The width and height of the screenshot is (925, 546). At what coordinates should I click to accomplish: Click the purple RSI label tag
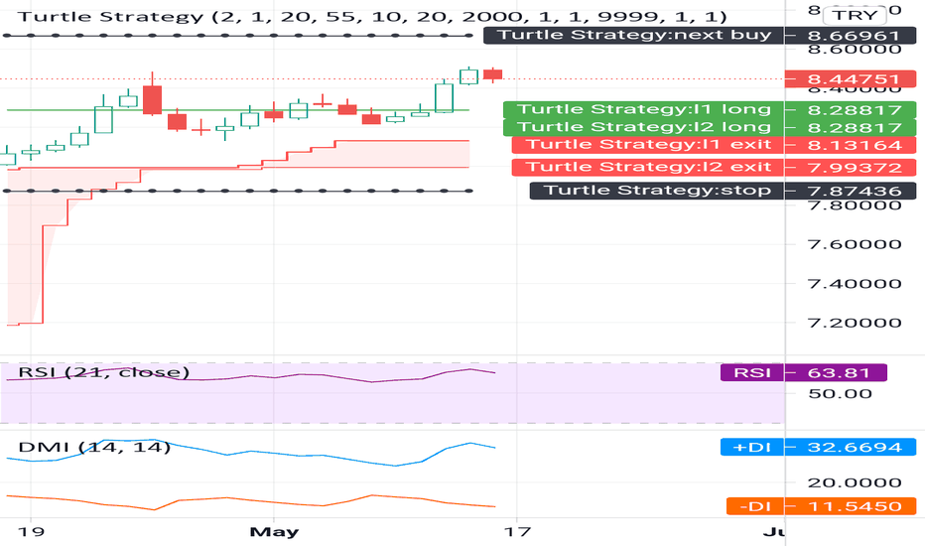(752, 372)
